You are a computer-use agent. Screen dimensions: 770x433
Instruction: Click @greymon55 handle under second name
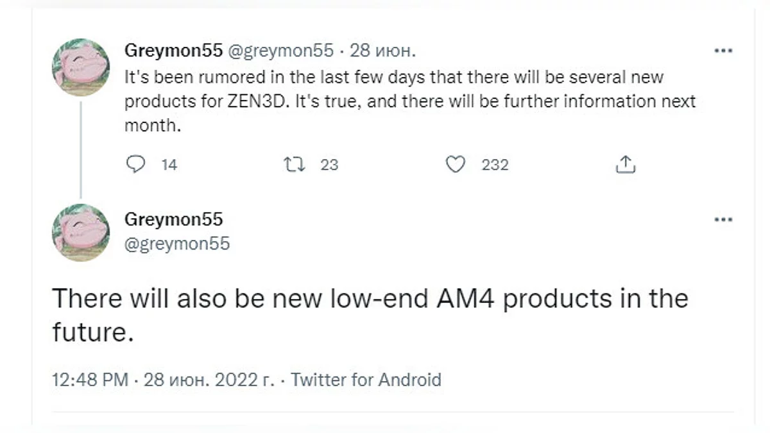coord(176,244)
